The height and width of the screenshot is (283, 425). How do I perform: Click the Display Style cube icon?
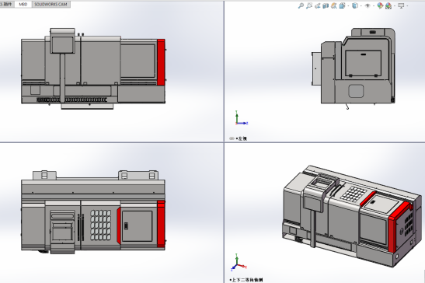tap(355, 5)
